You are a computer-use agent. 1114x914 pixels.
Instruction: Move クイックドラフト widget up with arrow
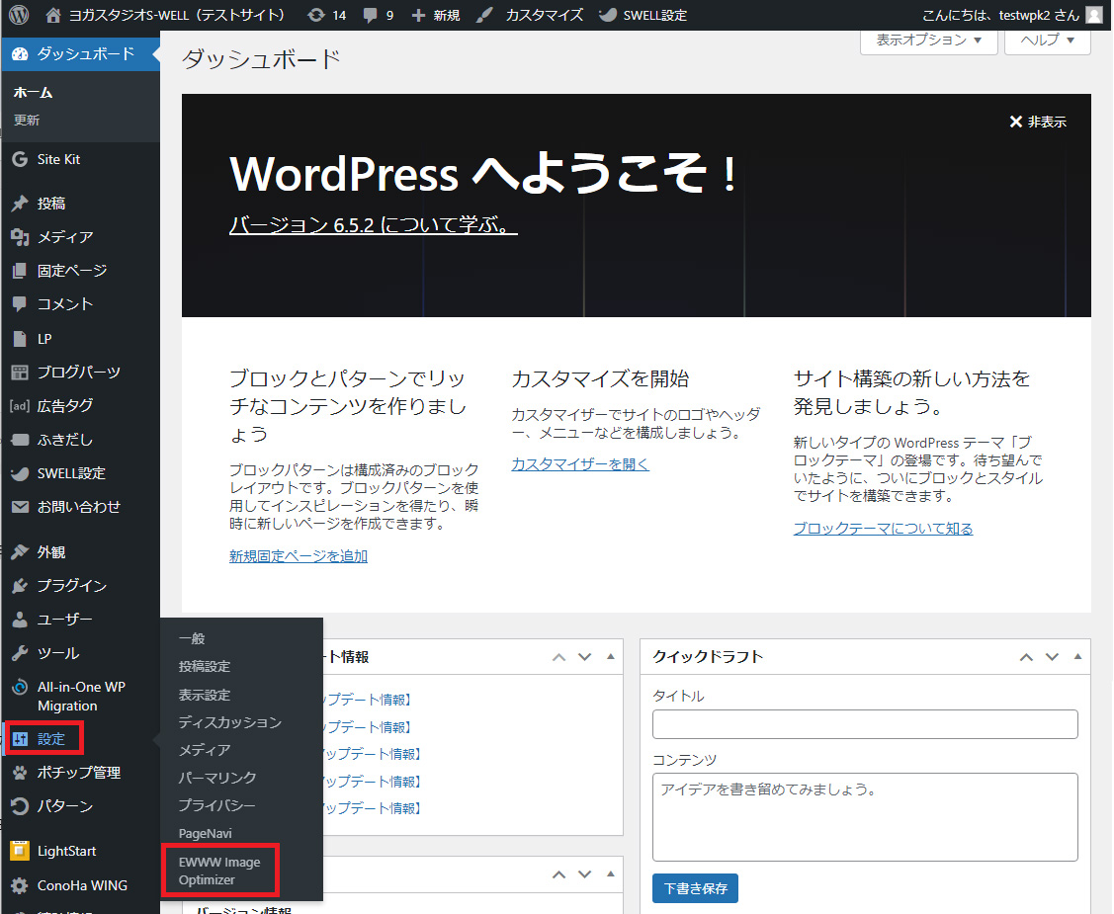click(1026, 657)
